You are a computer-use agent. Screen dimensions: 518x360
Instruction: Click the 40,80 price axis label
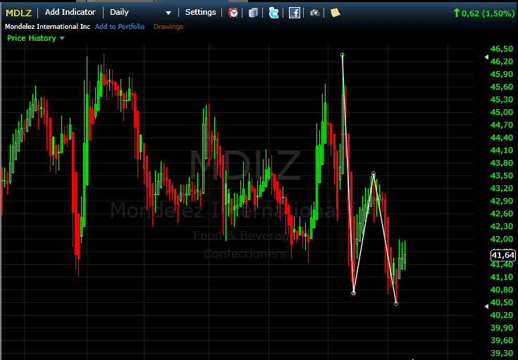tap(502, 290)
